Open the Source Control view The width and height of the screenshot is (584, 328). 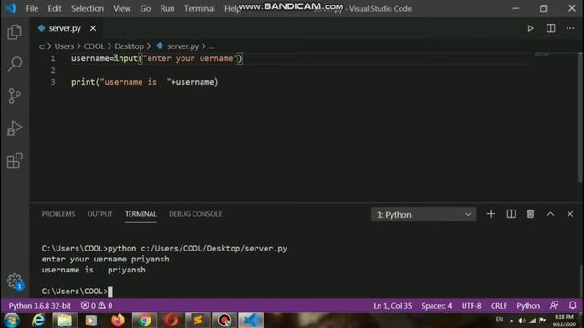15,96
